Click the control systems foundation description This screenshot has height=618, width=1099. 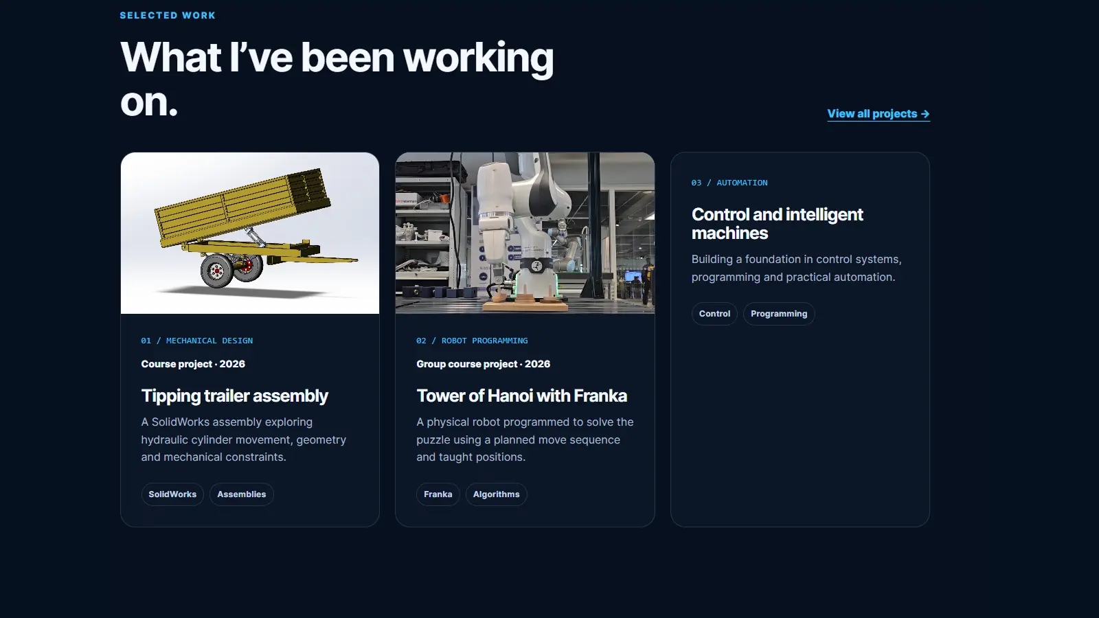tap(796, 268)
